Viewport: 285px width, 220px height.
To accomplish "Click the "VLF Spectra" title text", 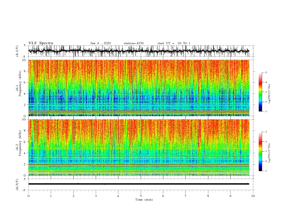I will [41, 43].
